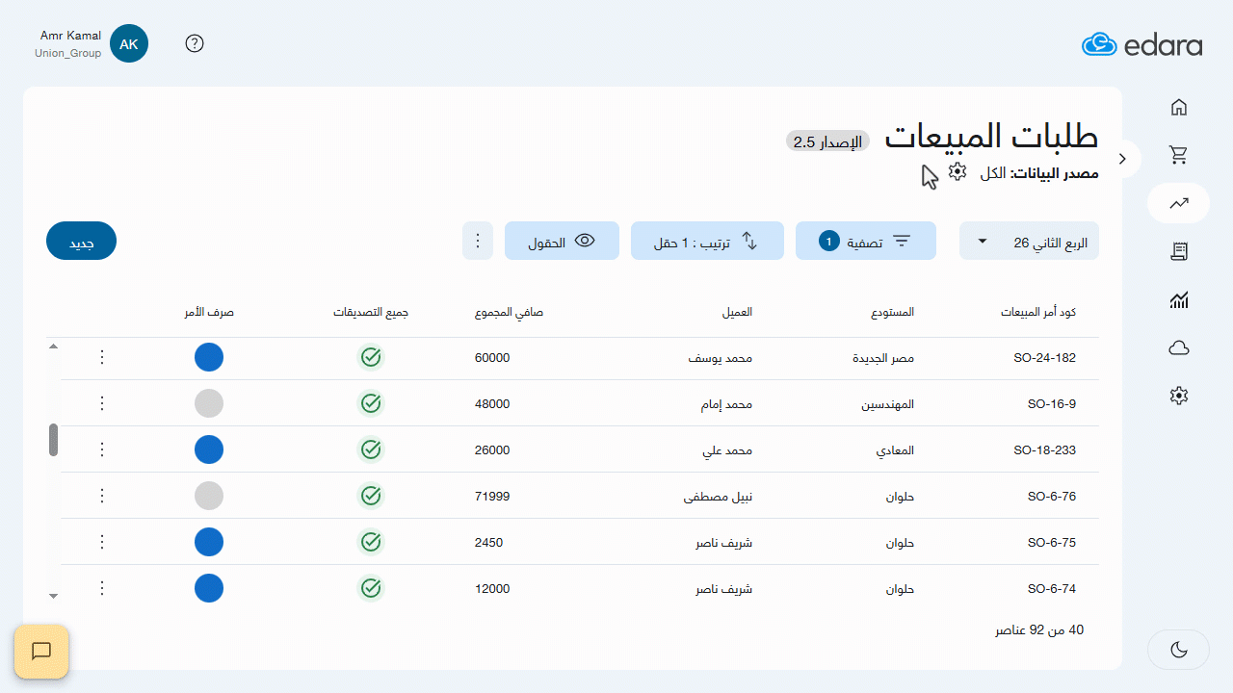
Task: Click the كود أمر المبيعات column header
Action: (x=1038, y=313)
